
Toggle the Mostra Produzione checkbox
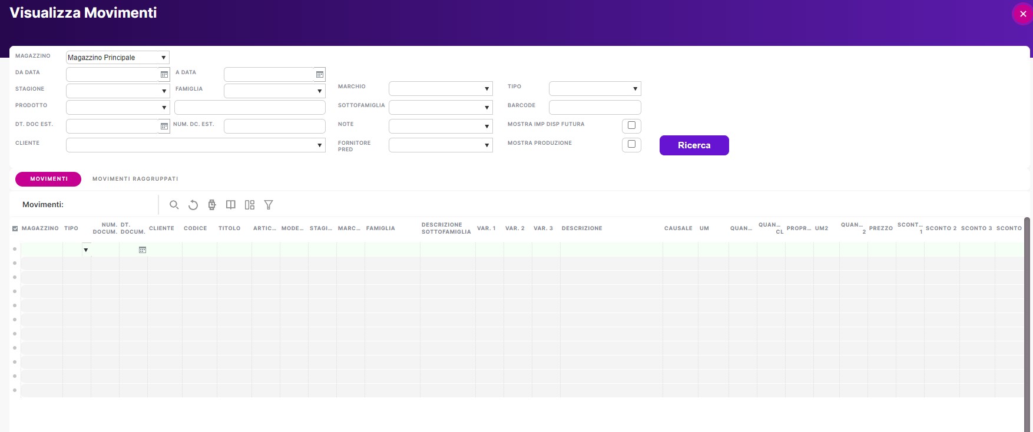click(631, 144)
